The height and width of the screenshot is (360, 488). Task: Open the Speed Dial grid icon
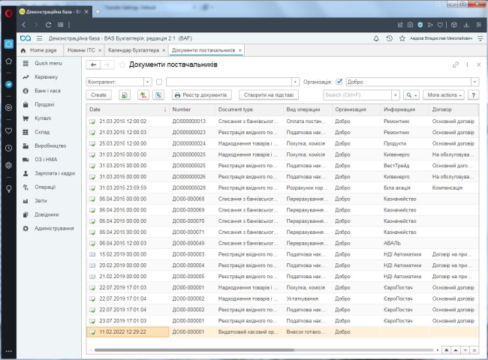(60, 25)
